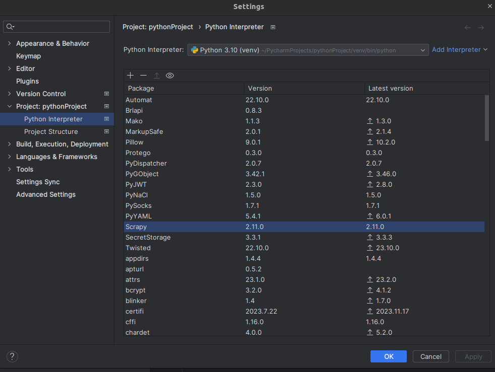Click upgrade arrow icon next to Pillow 10.2.0
Viewport: 495px width, 372px height.
point(370,142)
